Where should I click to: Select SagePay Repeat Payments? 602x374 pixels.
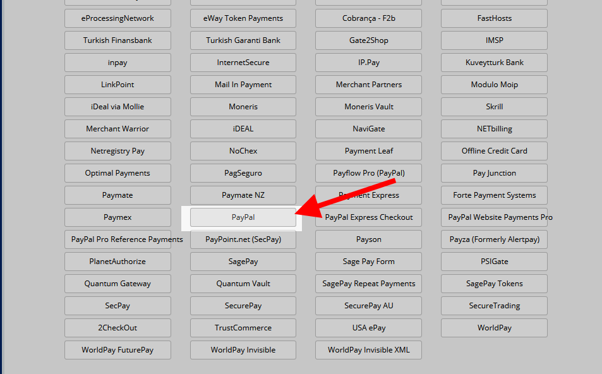[368, 284]
